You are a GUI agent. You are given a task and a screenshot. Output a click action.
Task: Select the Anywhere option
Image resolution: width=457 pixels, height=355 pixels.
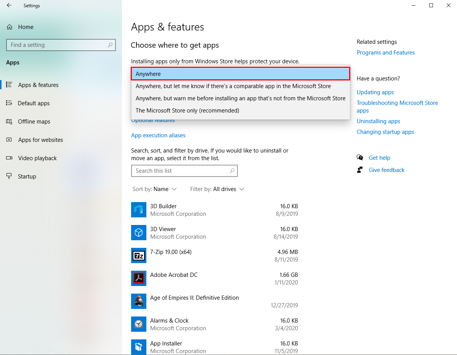(x=241, y=74)
